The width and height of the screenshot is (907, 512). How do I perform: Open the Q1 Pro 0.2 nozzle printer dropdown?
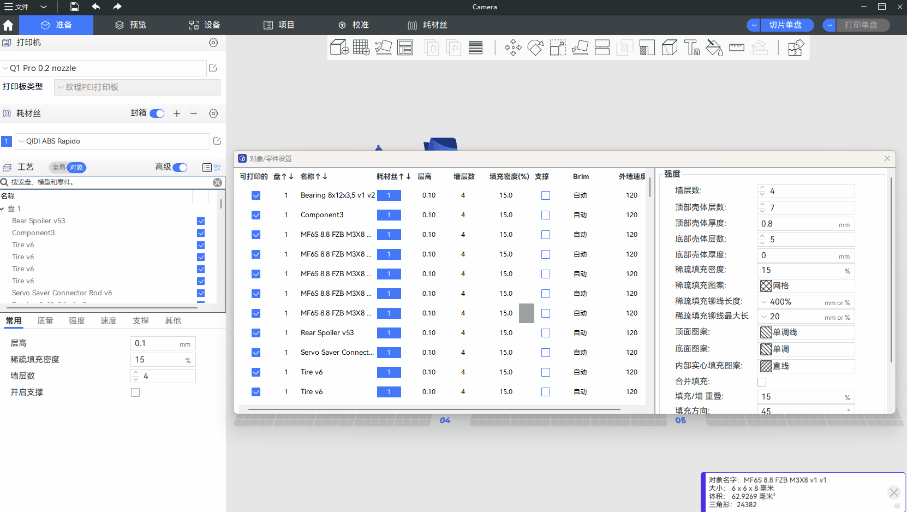point(104,68)
